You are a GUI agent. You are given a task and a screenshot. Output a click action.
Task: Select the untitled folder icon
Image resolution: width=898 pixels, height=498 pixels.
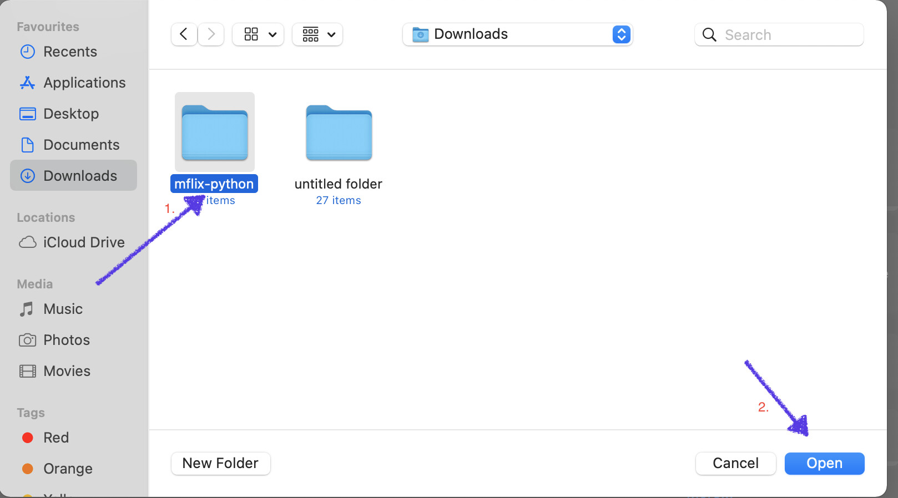[x=339, y=133]
